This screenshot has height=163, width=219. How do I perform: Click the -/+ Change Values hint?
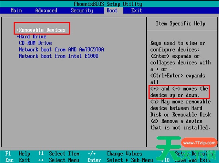click(115, 153)
